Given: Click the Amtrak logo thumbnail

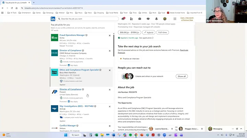Looking at the screenshot, I should [55, 109].
